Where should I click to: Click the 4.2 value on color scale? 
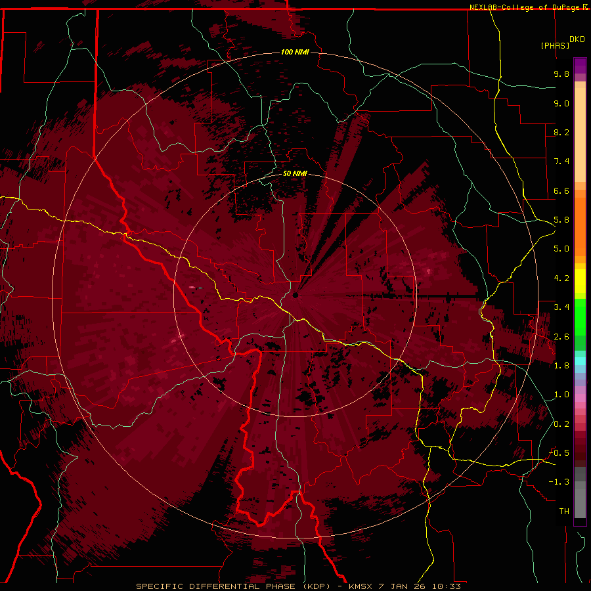coord(561,278)
